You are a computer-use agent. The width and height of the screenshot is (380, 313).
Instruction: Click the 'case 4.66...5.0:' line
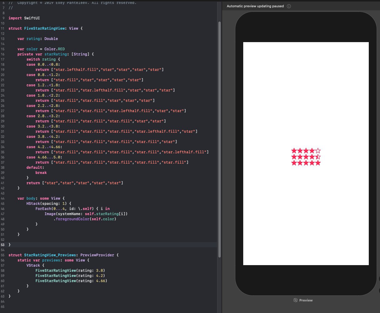coord(44,157)
